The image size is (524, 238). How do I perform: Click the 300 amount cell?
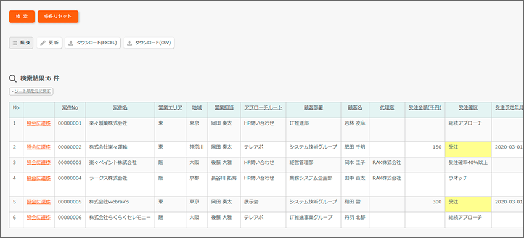click(x=425, y=204)
